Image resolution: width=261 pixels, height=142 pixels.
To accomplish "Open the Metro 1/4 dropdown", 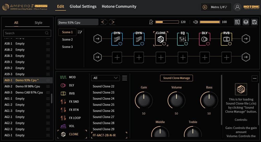I will tap(219, 7).
